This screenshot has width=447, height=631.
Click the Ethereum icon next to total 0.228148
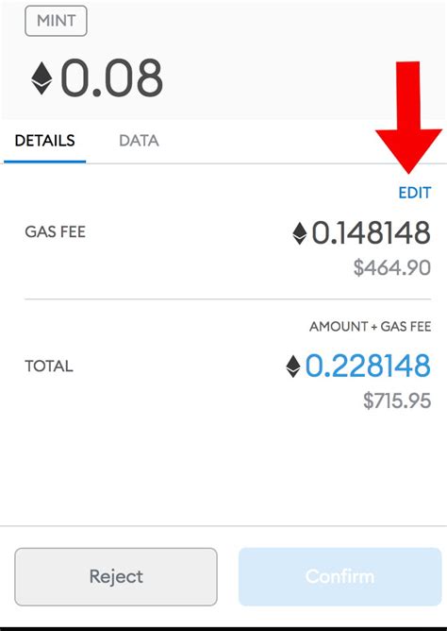[x=293, y=367]
